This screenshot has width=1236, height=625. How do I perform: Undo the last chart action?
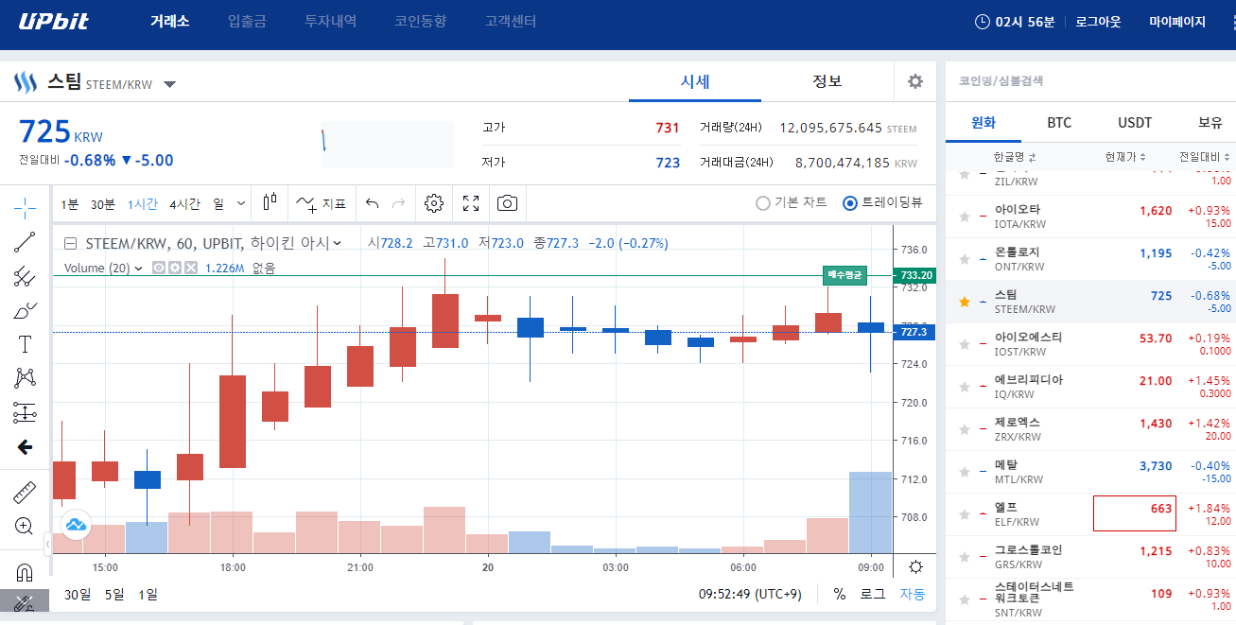coord(373,203)
